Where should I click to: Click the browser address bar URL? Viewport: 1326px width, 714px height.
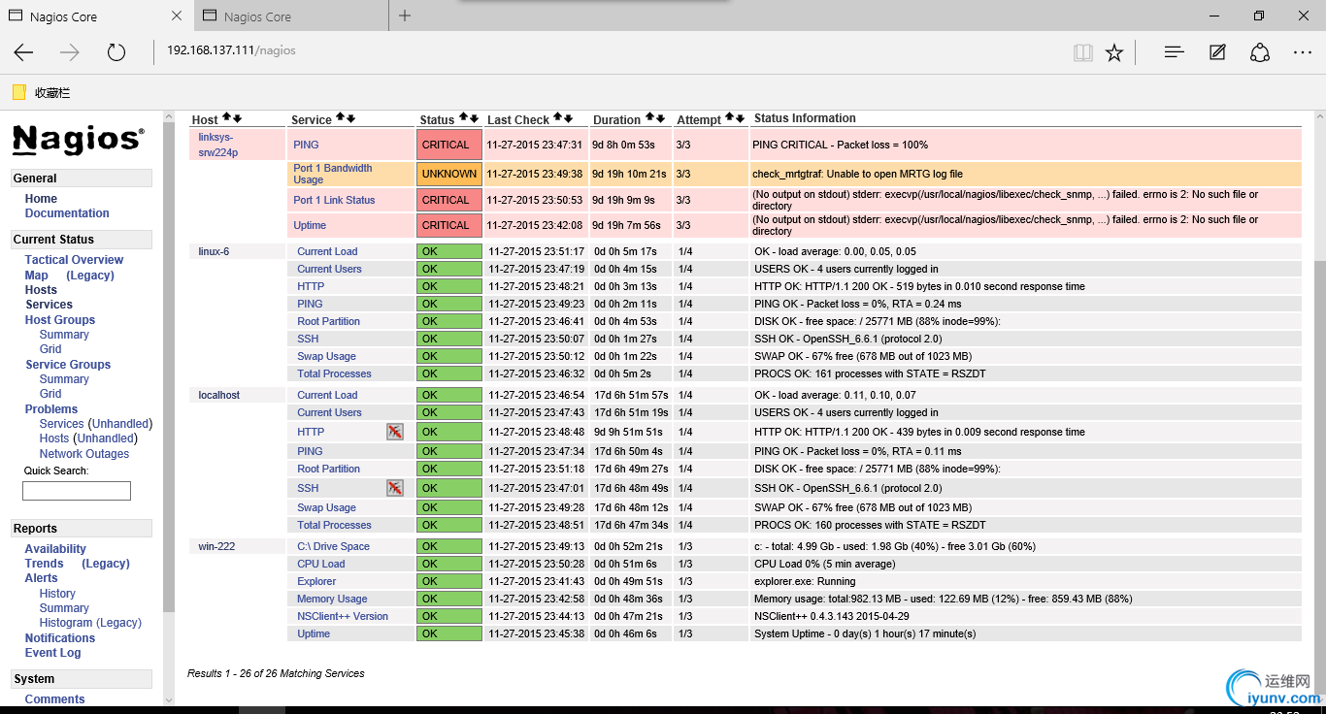coord(231,50)
